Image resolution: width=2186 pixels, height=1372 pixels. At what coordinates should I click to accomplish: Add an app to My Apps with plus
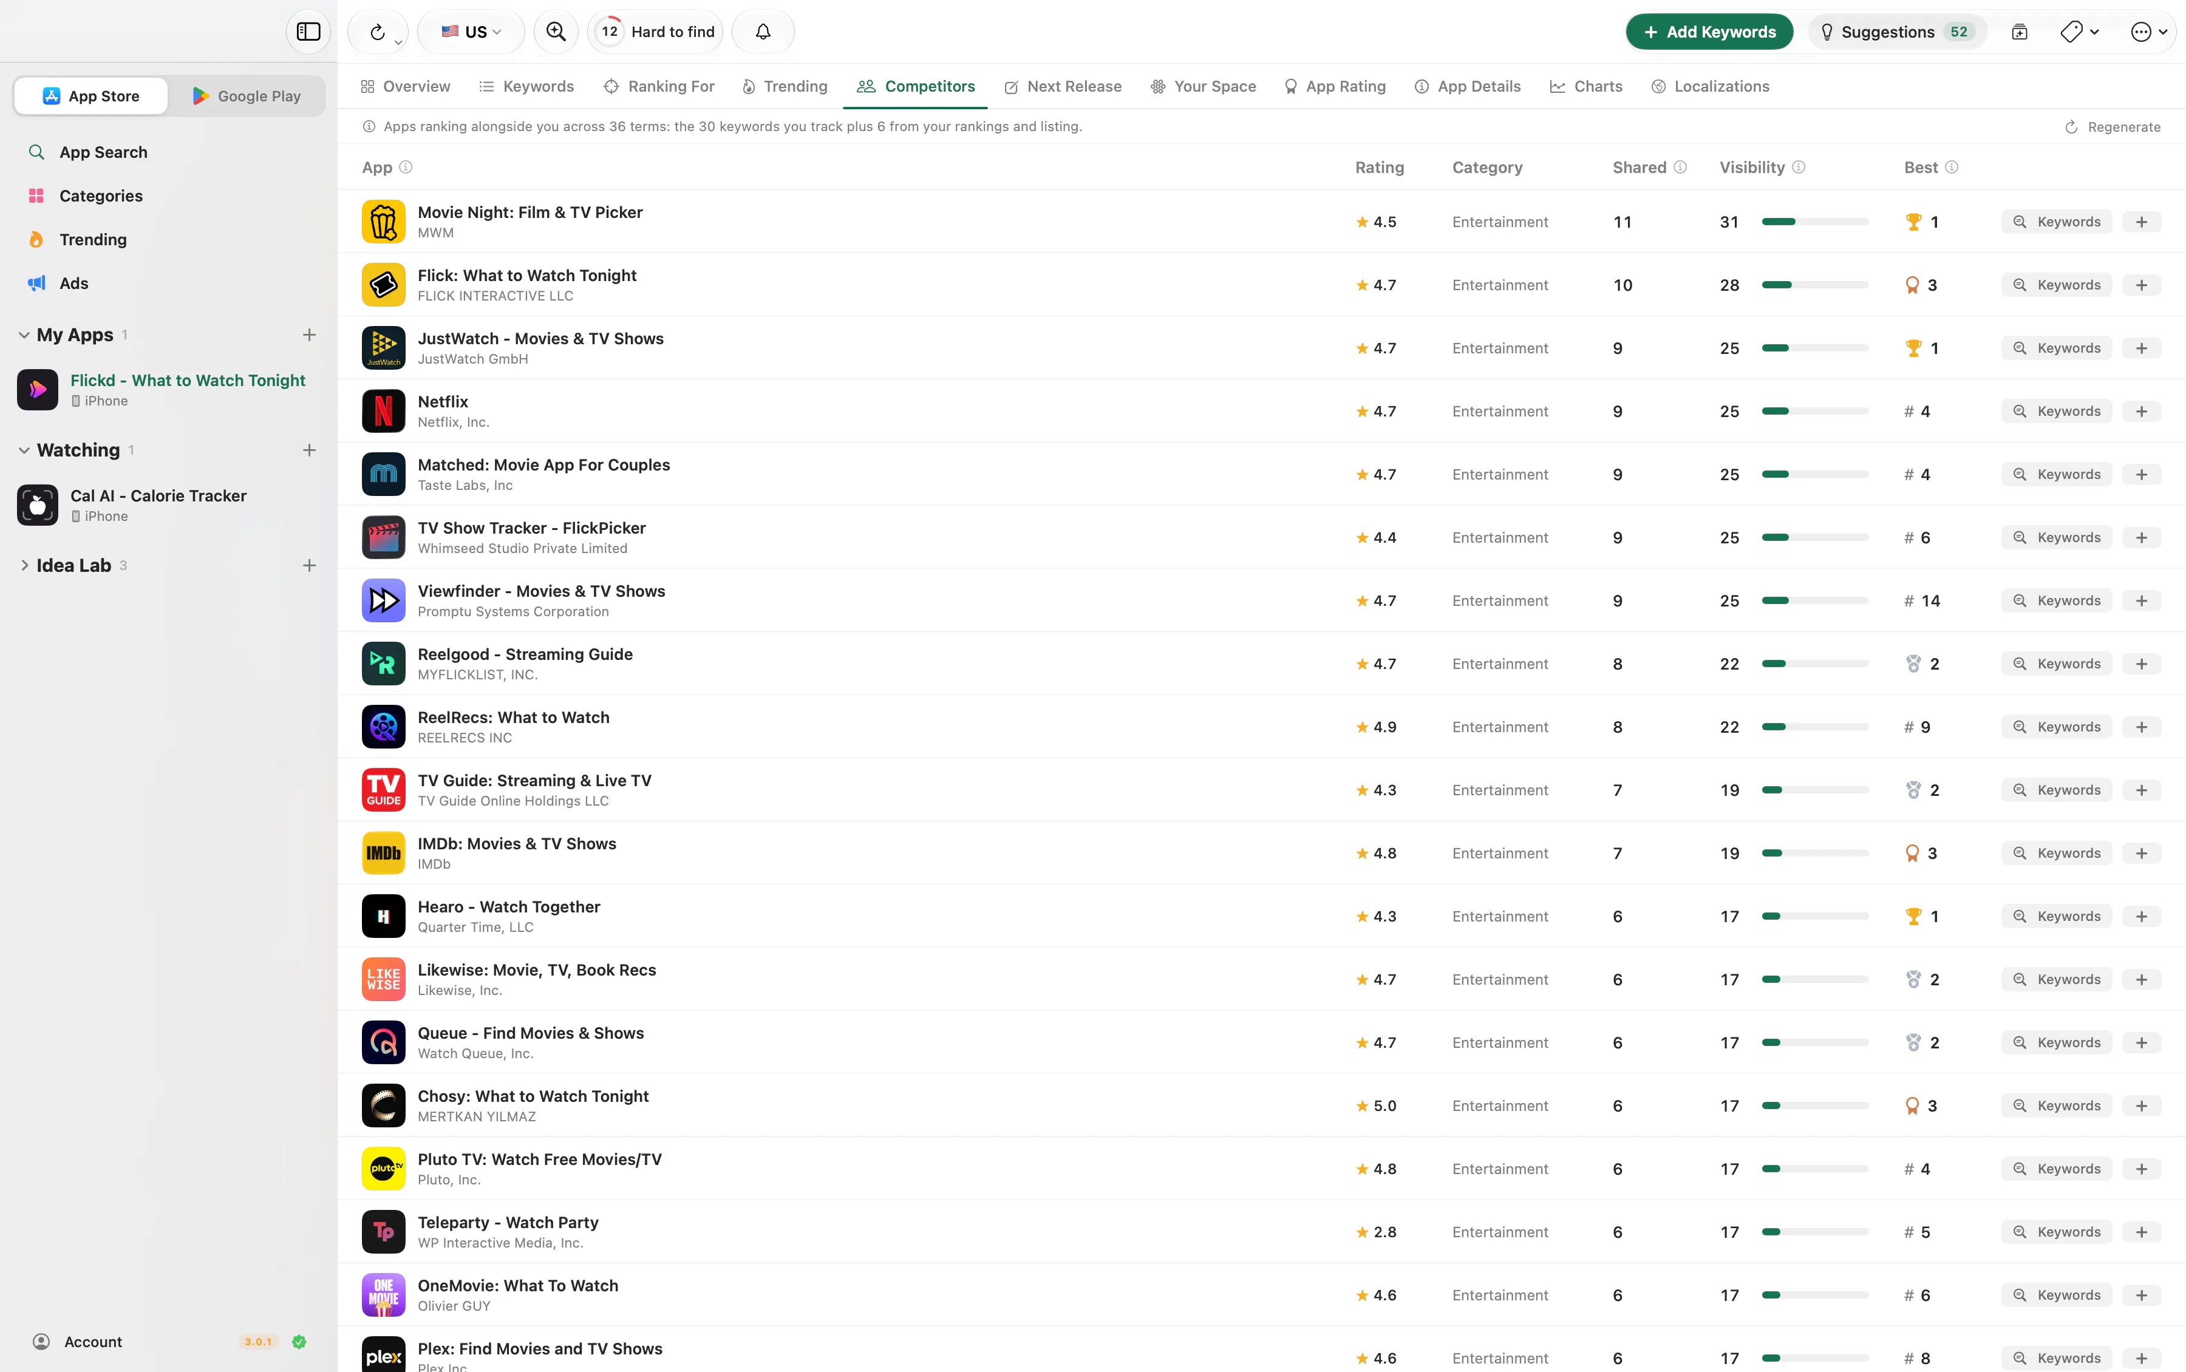pyautogui.click(x=310, y=335)
